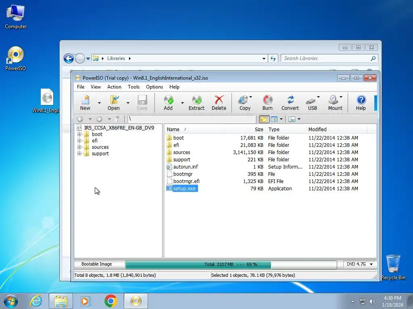Click the Help toolbar icon
This screenshot has height=309, width=413.
pyautogui.click(x=361, y=103)
